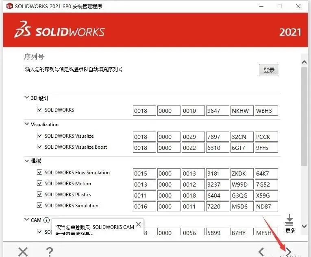The height and width of the screenshot is (257, 311).
Task: Uncheck the SOLIDWORKS Simulation checkbox
Action: (40, 205)
